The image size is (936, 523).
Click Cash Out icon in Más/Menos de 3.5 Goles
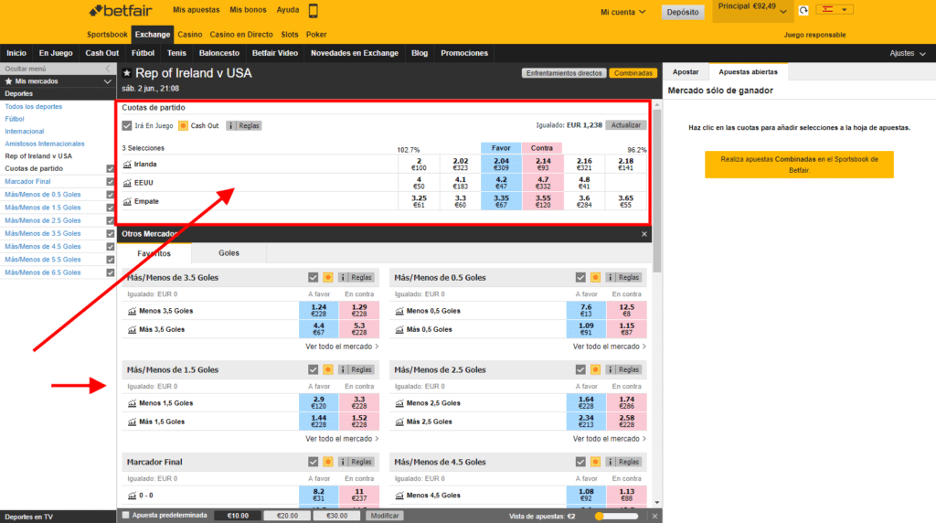point(328,278)
